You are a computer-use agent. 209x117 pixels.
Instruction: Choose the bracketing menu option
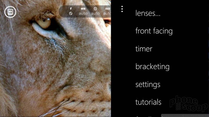pos(152,67)
